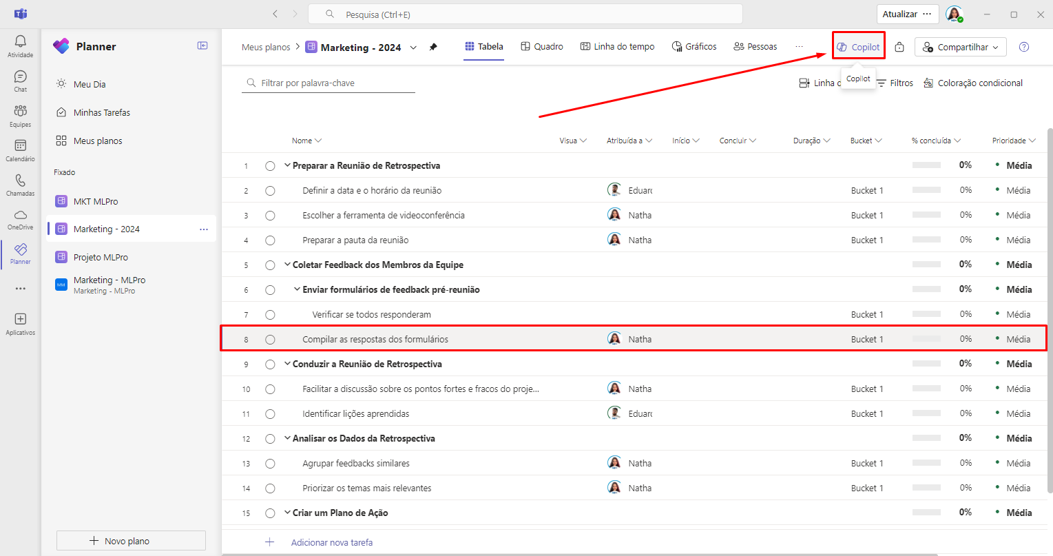Click the ellipsis next to Atualizar

(927, 14)
